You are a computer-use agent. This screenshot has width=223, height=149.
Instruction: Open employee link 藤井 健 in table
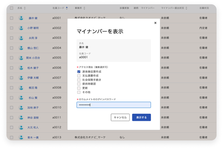(x=33, y=18)
